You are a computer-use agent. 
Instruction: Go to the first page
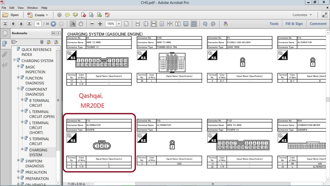tap(5, 24)
